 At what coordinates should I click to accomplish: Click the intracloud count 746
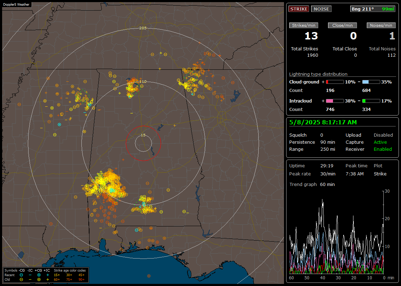pyautogui.click(x=330, y=110)
